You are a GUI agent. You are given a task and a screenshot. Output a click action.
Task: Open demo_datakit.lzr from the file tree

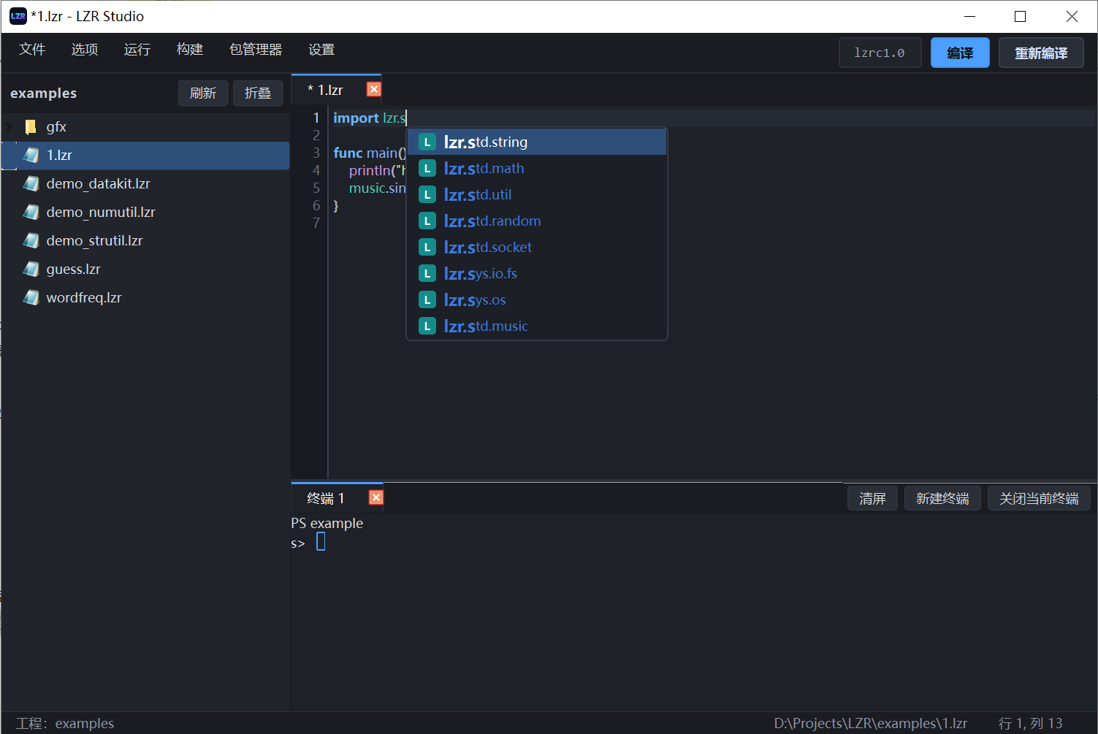tap(146, 184)
